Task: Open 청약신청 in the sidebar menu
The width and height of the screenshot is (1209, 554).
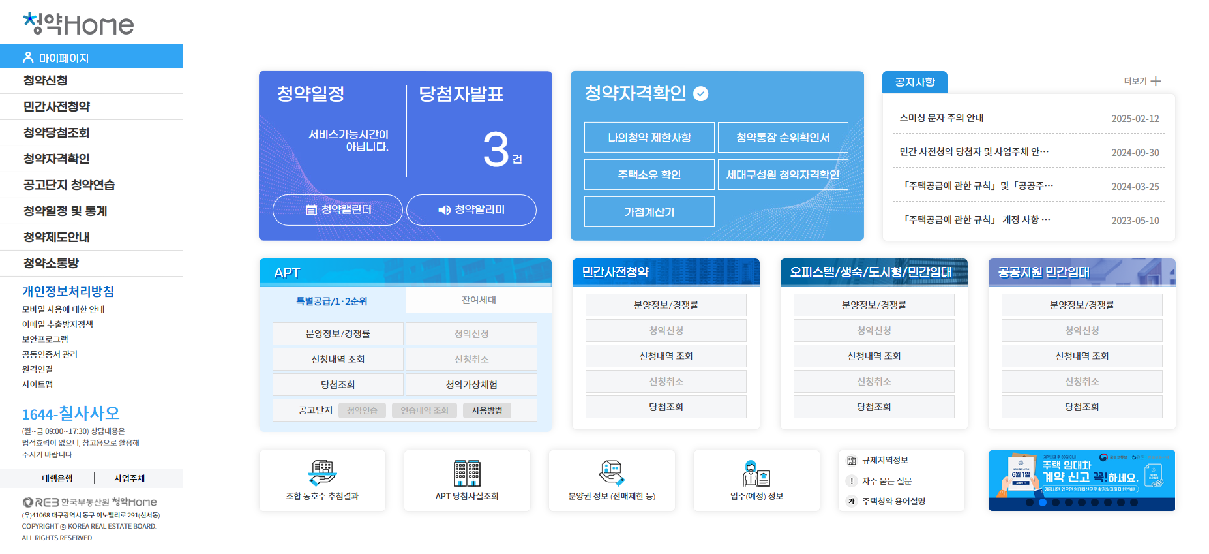Action: [x=91, y=80]
